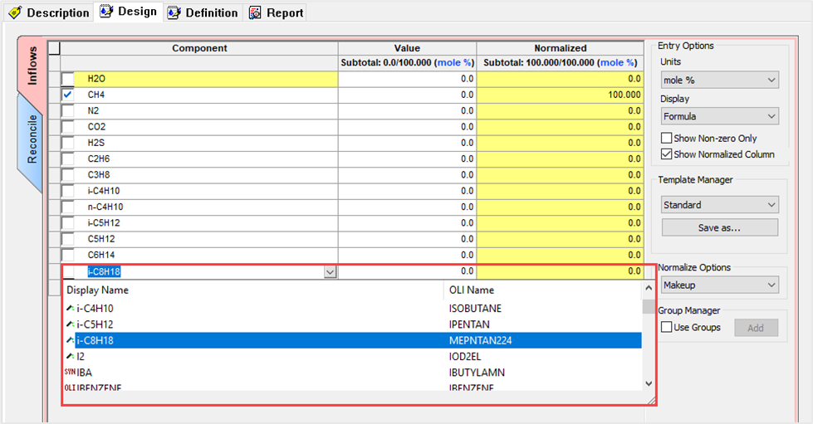The height and width of the screenshot is (424, 813).
Task: Click the Definition tab icon
Action: [173, 12]
